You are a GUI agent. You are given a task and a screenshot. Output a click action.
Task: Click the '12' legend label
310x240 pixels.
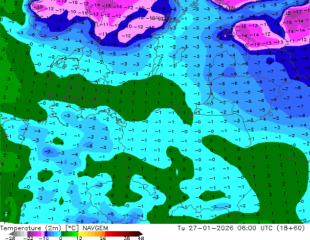[x=79, y=238]
